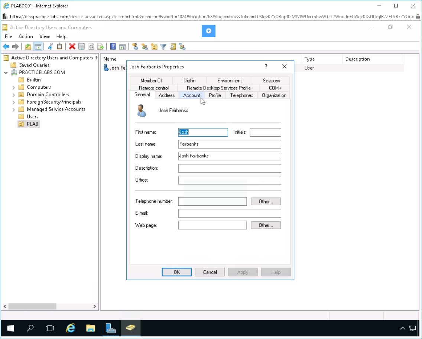
Task: Open the Help menu
Action: pos(61,36)
